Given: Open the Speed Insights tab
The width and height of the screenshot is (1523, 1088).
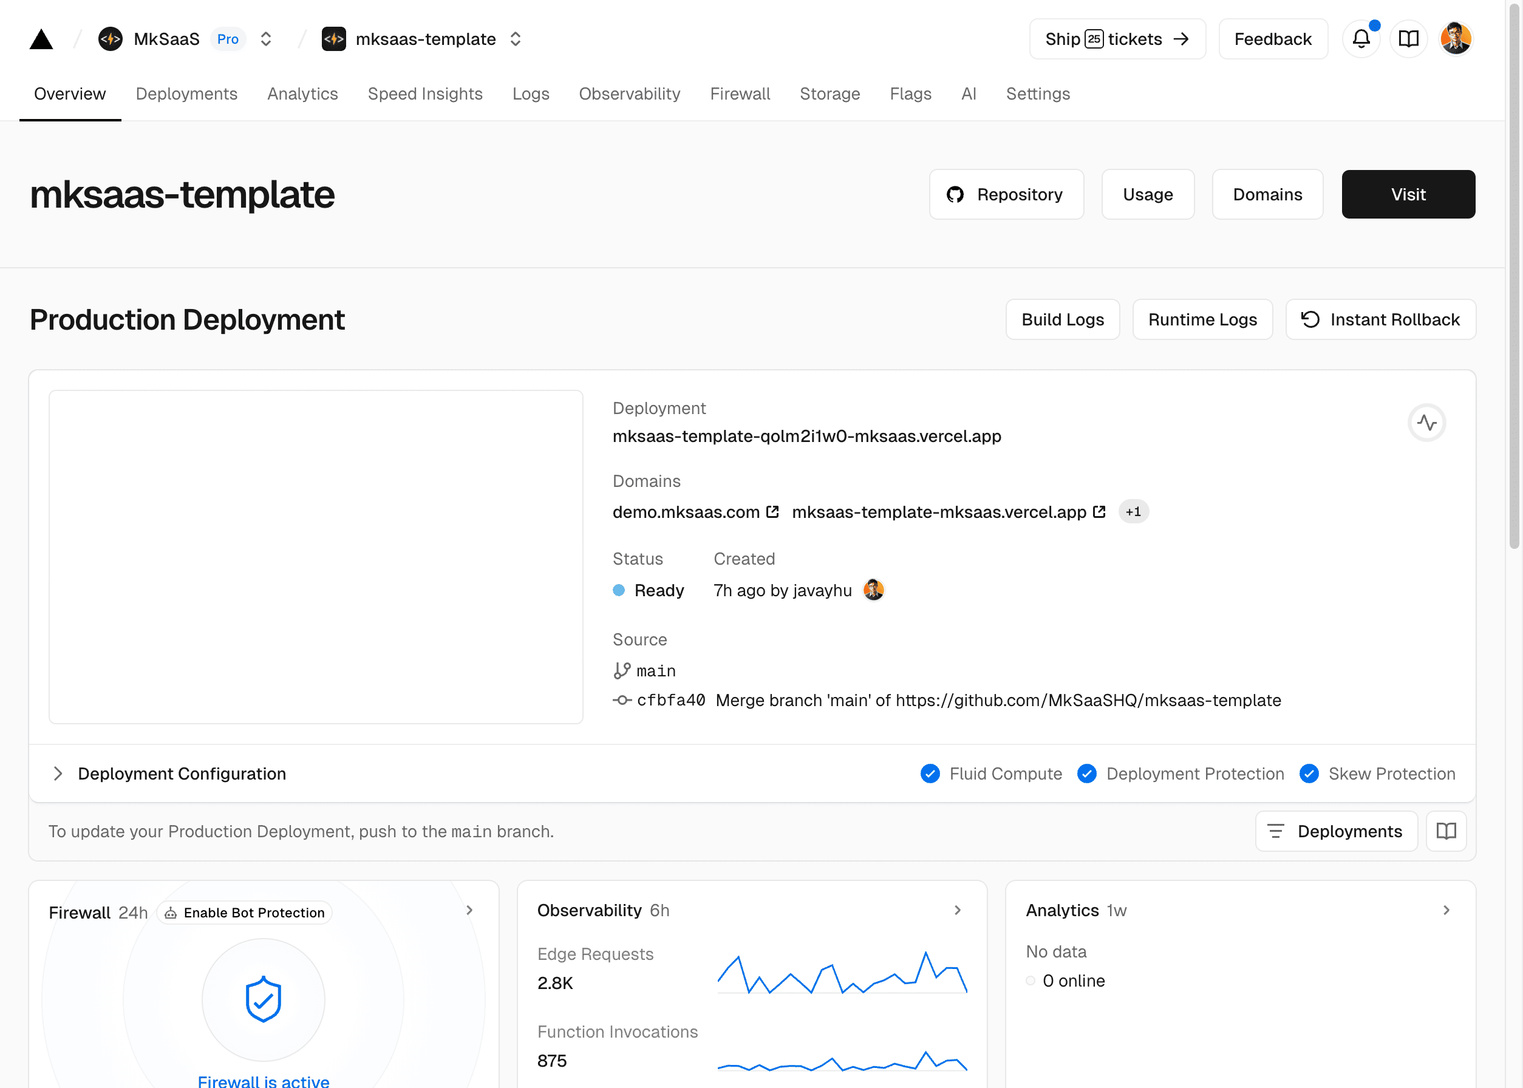Looking at the screenshot, I should (x=425, y=93).
